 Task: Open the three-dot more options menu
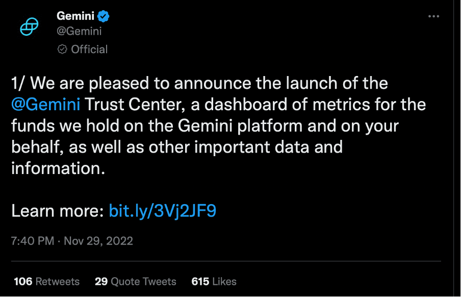point(433,16)
